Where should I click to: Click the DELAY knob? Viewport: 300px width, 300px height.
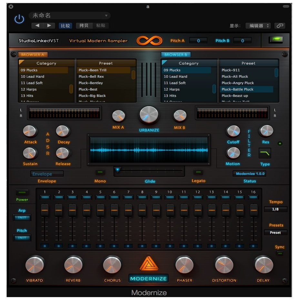pyautogui.click(x=264, y=265)
